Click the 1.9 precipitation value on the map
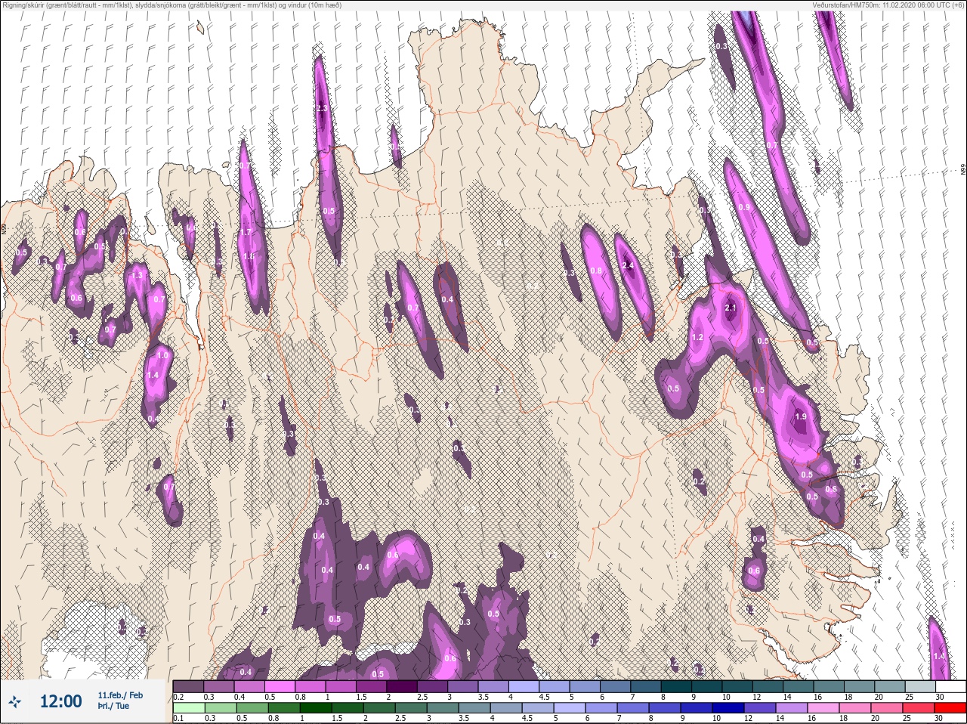The width and height of the screenshot is (967, 724). click(x=802, y=416)
